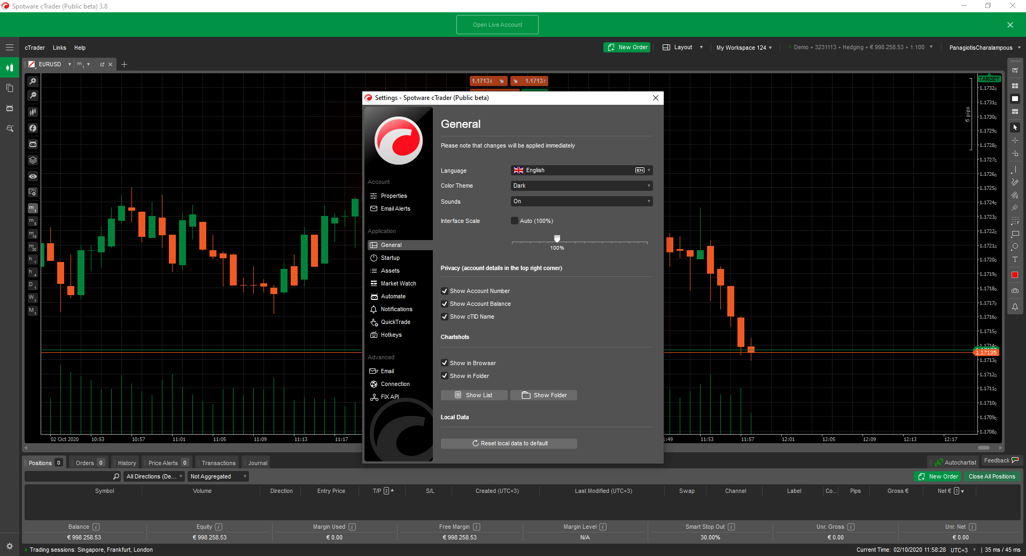
Task: Open the Links menu
Action: [x=59, y=48]
